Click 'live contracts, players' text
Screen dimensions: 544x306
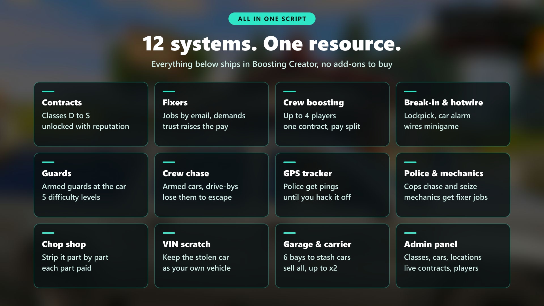point(441,268)
